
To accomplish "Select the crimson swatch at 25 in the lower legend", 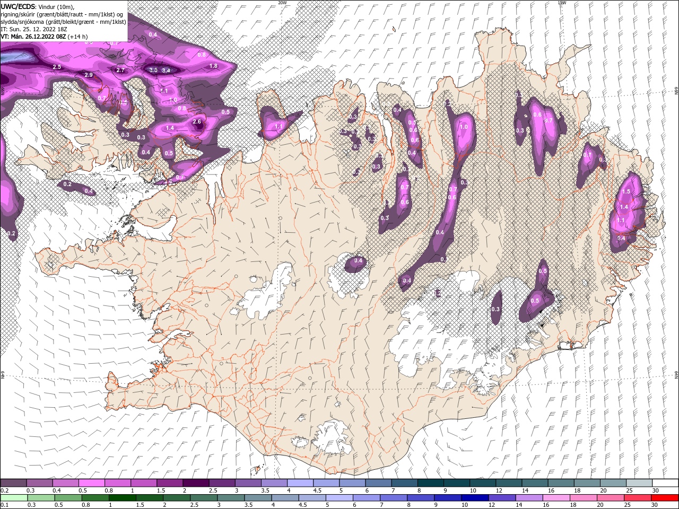I will [638, 498].
